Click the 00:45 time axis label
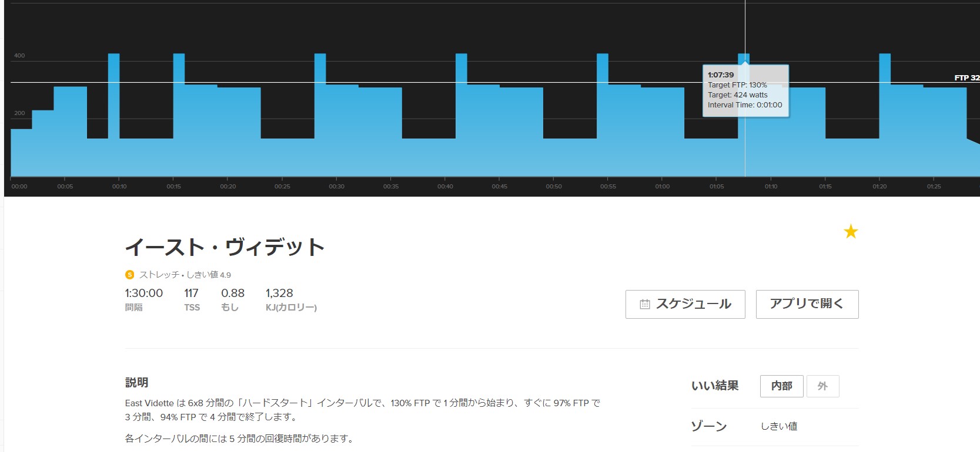980x452 pixels. coord(499,187)
